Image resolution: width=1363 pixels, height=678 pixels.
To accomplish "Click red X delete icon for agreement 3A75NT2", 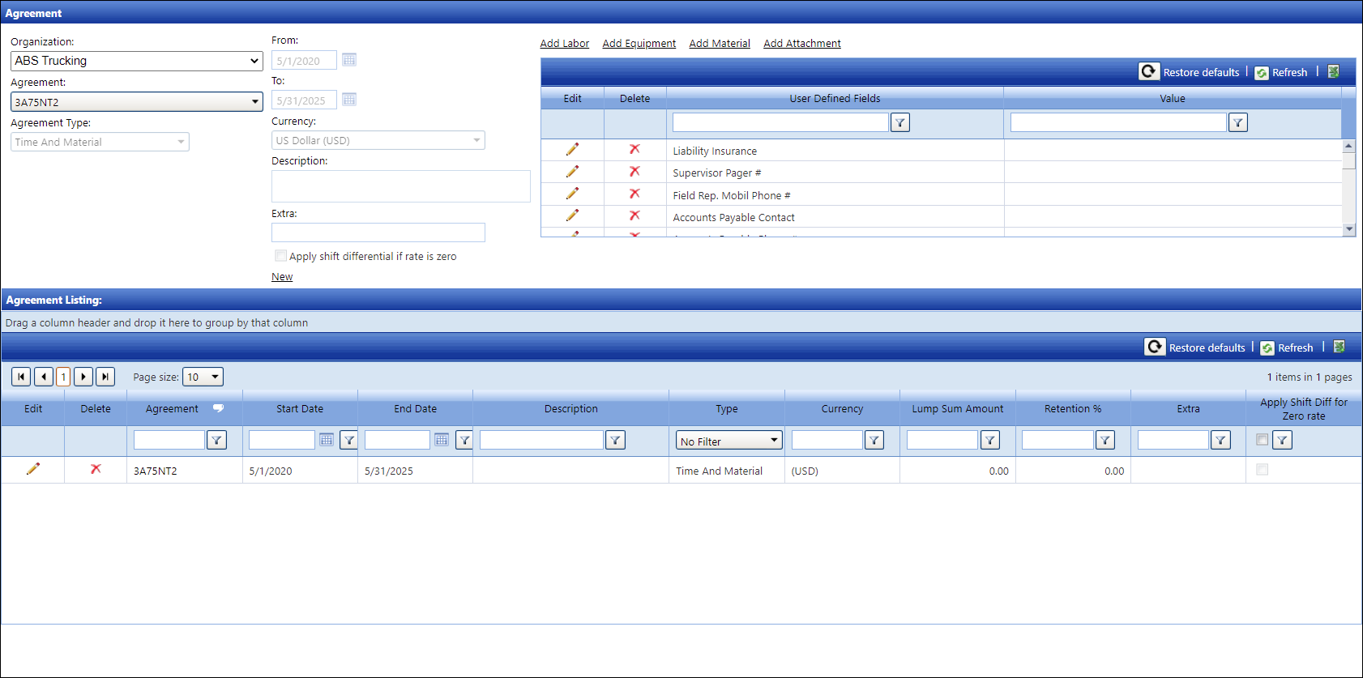I will pyautogui.click(x=96, y=469).
